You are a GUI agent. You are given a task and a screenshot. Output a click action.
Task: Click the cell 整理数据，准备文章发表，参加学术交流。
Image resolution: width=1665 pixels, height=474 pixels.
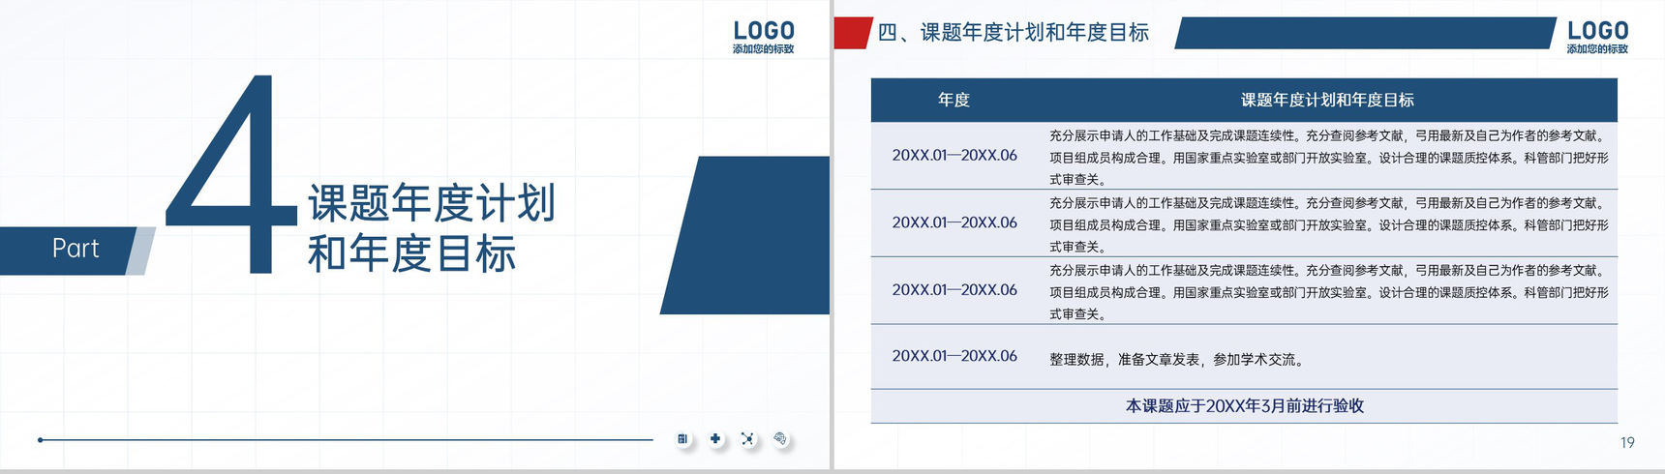coord(1179,359)
